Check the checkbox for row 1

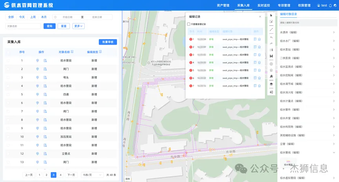pos(8,61)
